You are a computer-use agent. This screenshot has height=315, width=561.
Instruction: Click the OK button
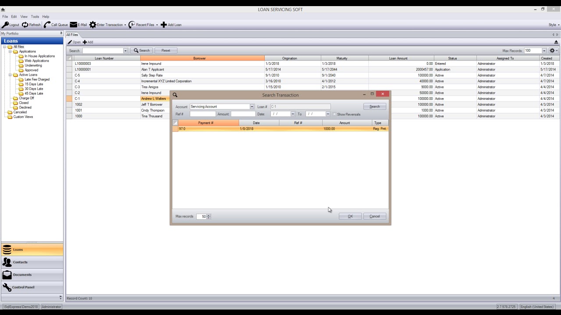[350, 217]
